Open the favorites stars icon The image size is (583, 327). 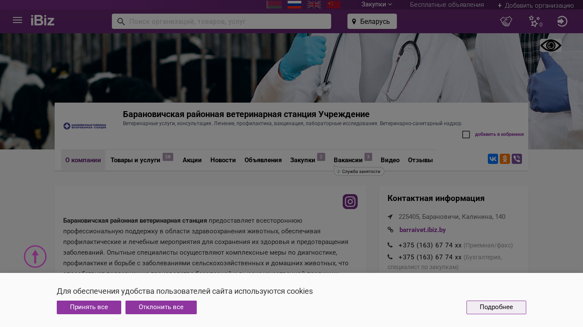tap(535, 21)
